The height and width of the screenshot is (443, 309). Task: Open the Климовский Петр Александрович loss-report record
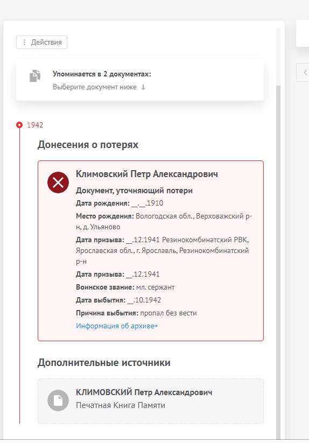click(x=151, y=251)
